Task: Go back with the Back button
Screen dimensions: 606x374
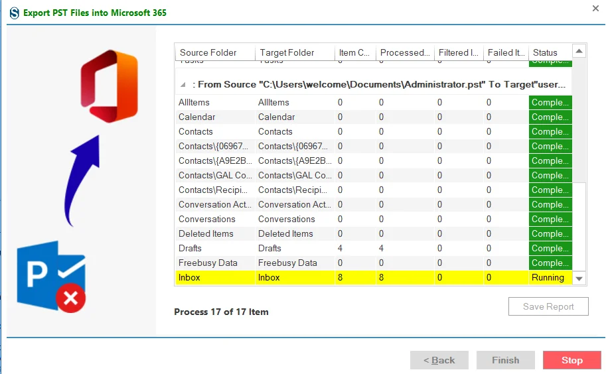Action: (439, 360)
